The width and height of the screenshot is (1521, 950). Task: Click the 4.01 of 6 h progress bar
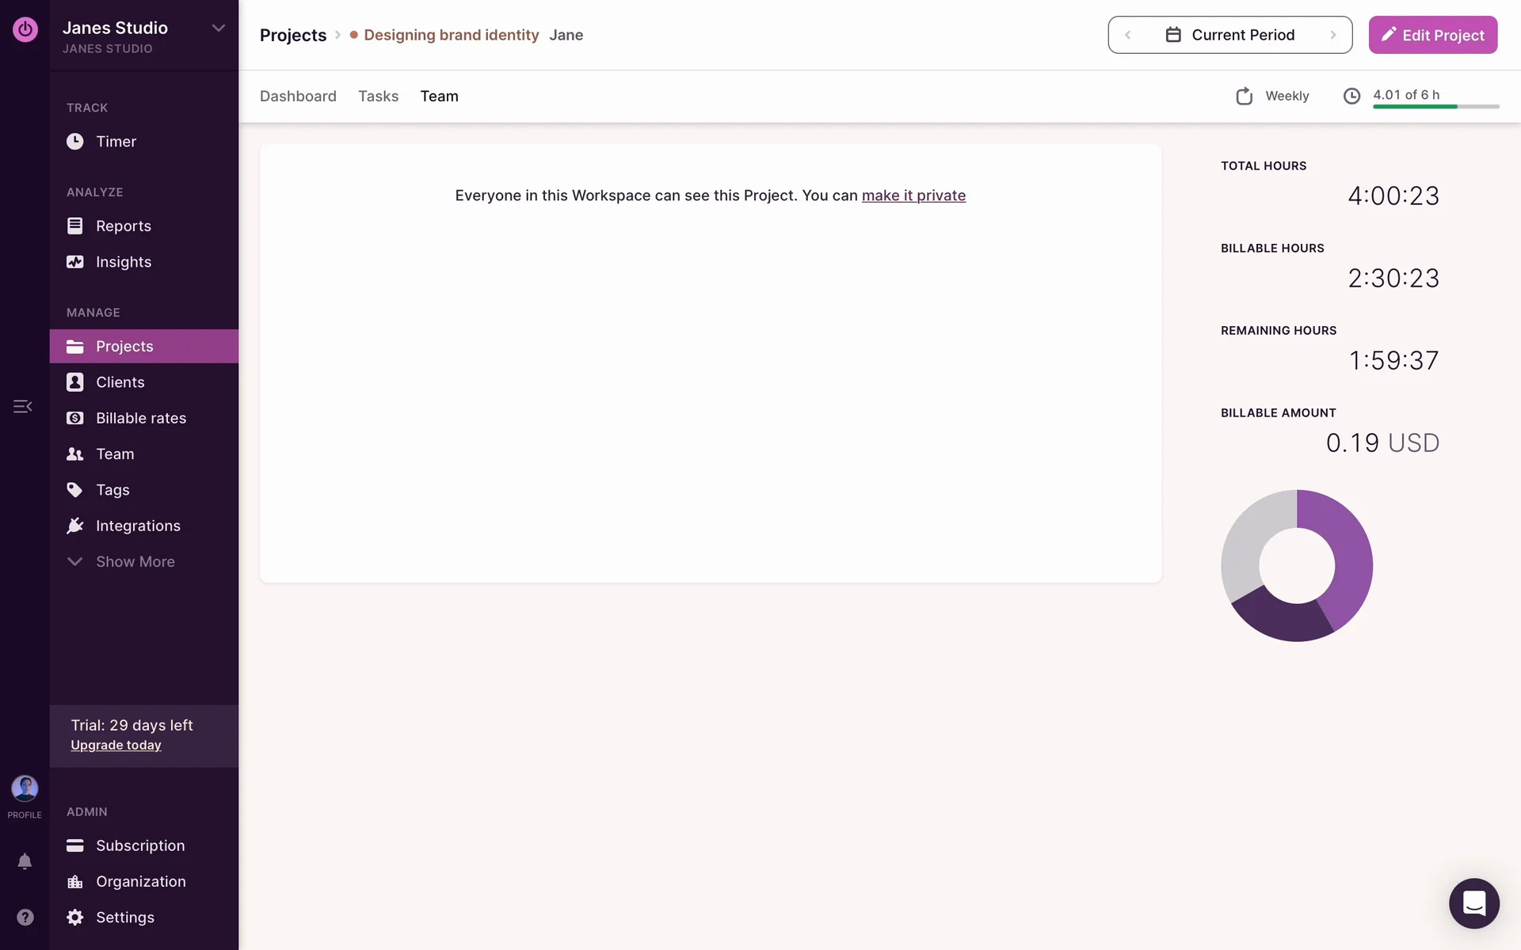[x=1435, y=106]
